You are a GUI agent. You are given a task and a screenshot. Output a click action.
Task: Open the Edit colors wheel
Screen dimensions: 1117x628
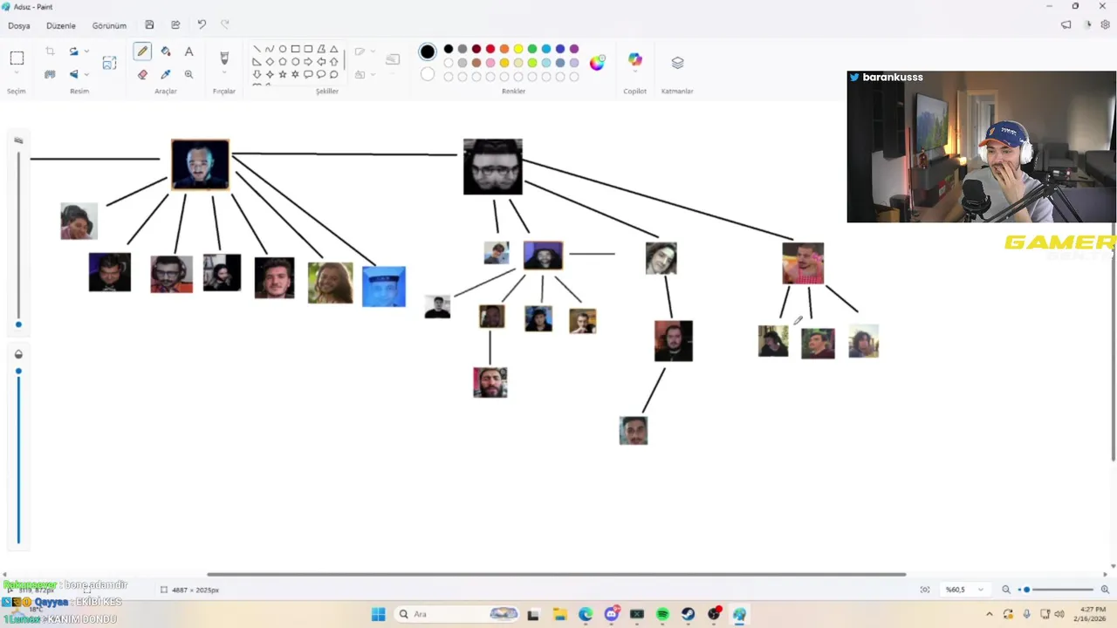tap(597, 63)
